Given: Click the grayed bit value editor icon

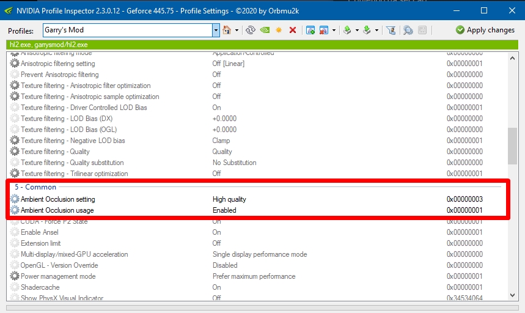Looking at the screenshot, I should coord(422,30).
